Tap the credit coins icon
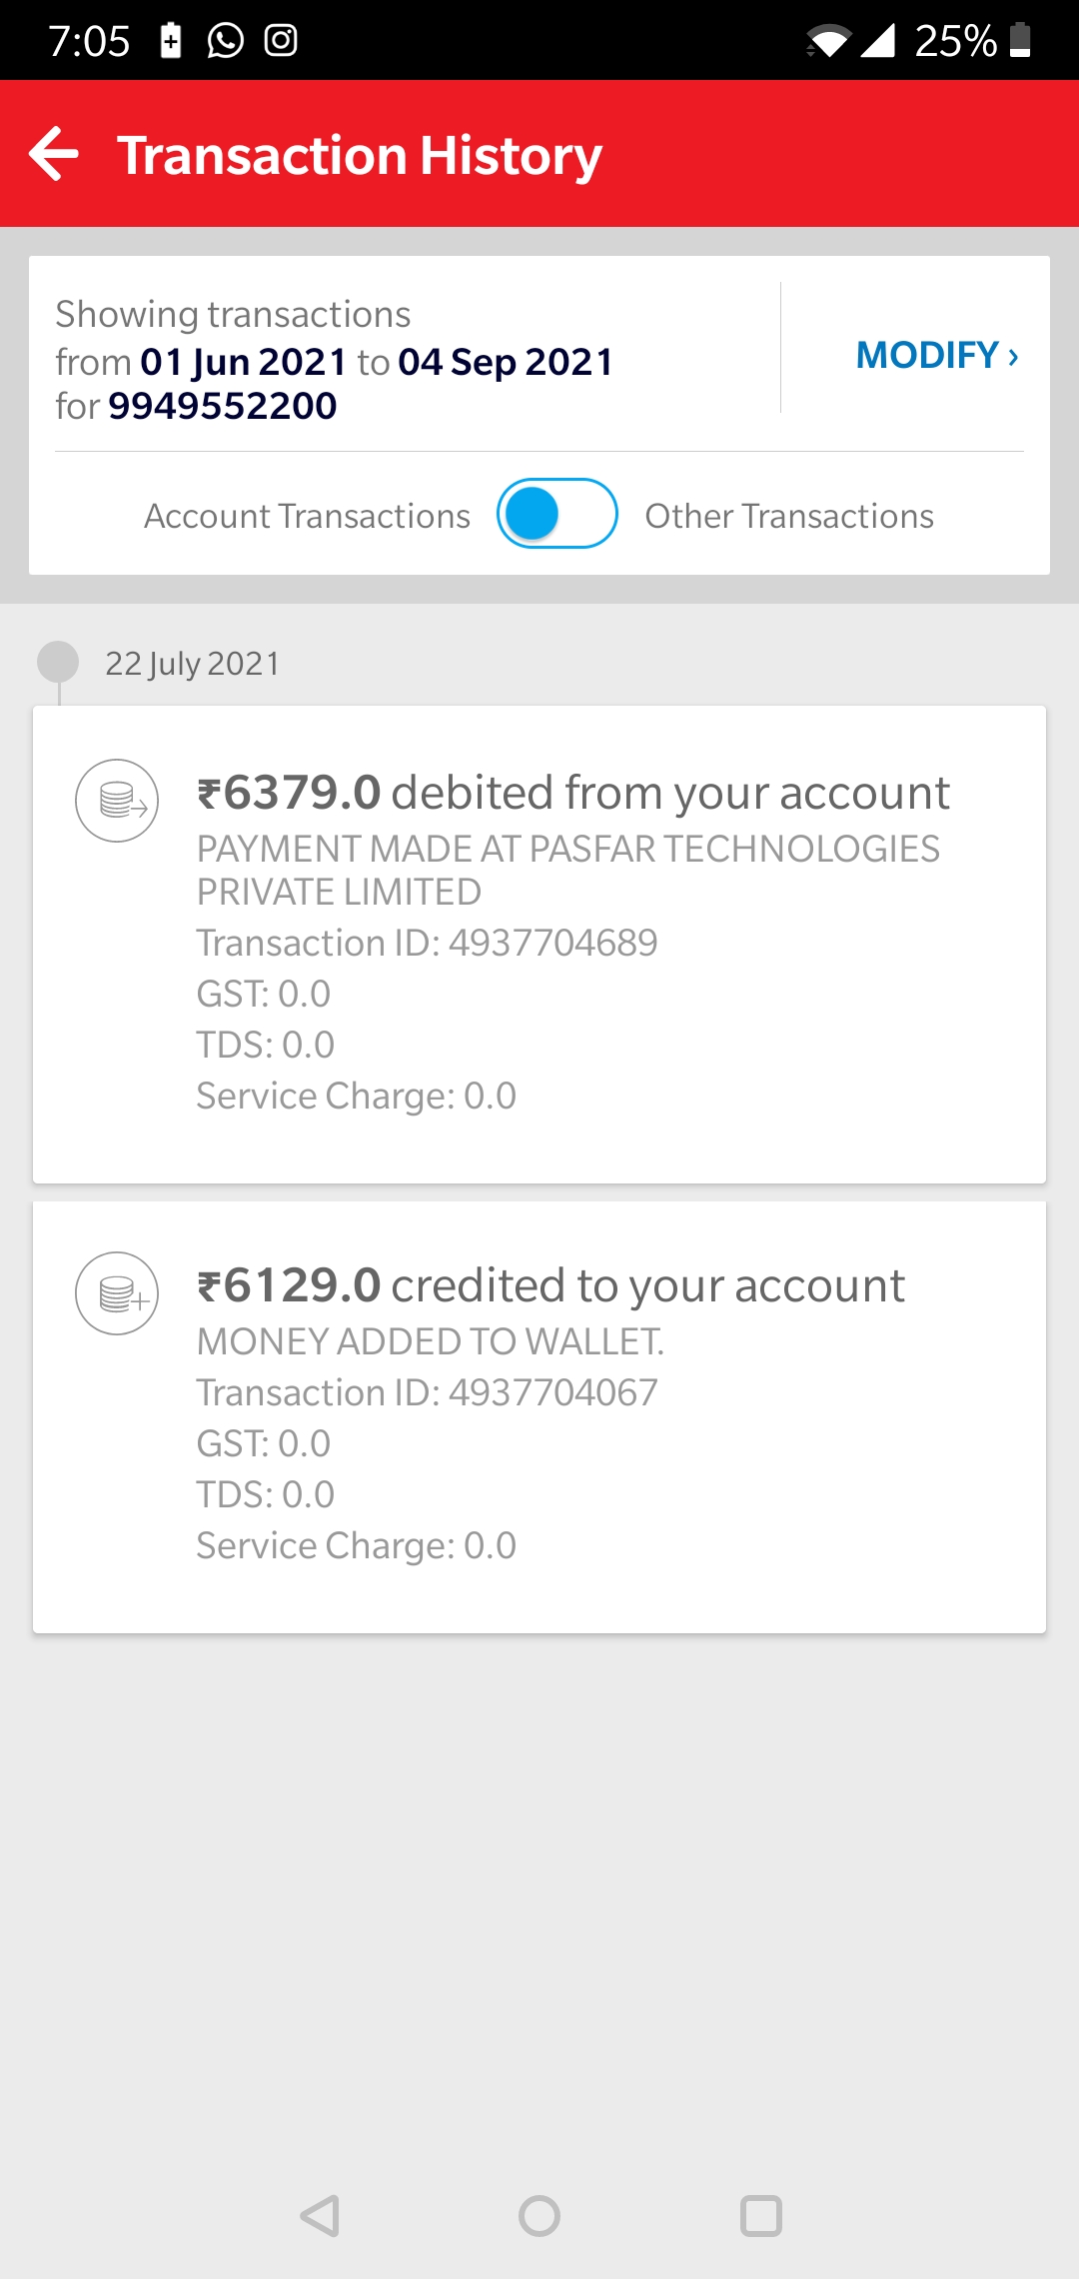This screenshot has width=1079, height=2279. point(117,1293)
